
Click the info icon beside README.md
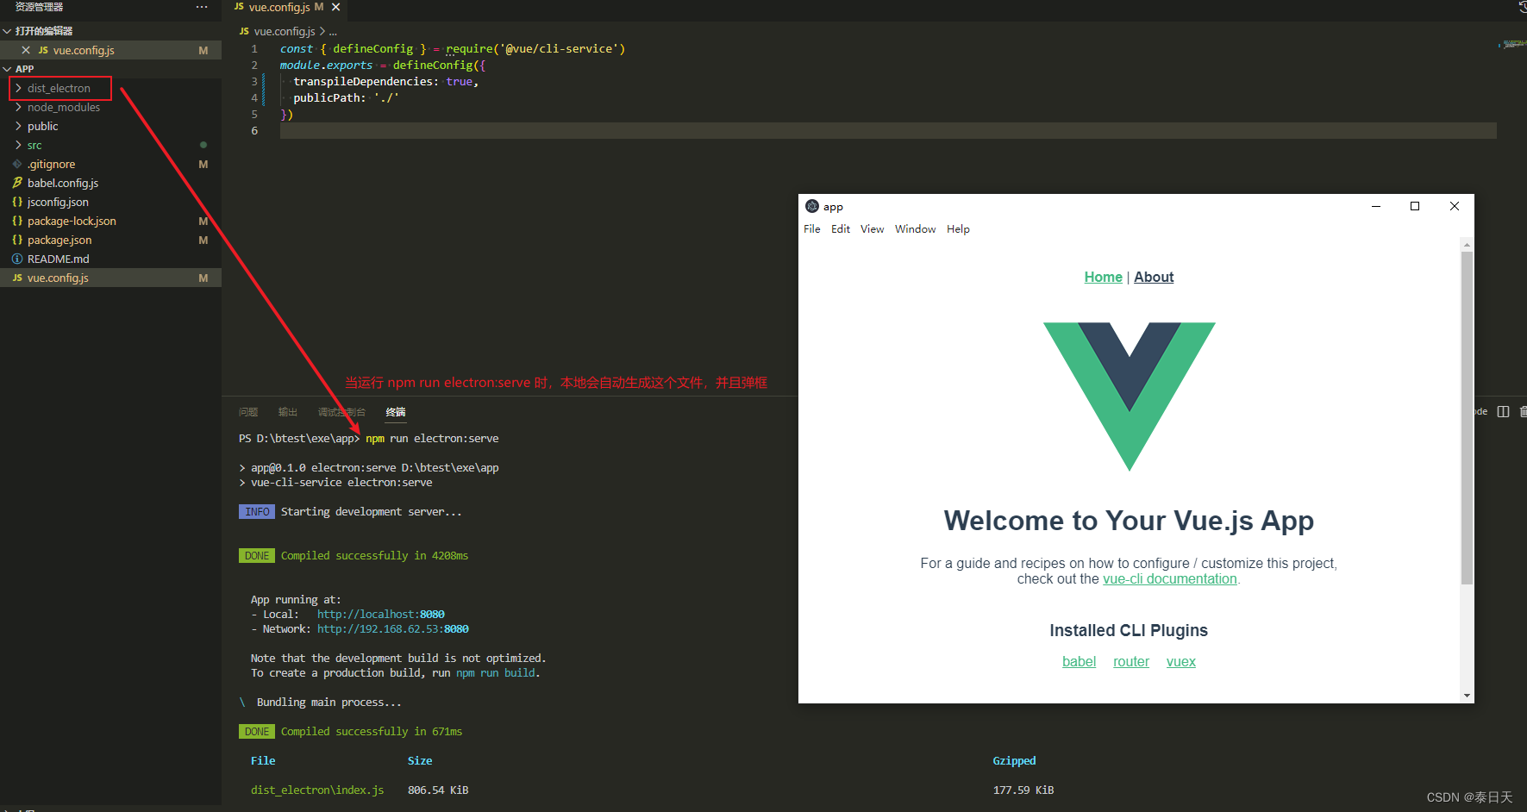[x=18, y=259]
